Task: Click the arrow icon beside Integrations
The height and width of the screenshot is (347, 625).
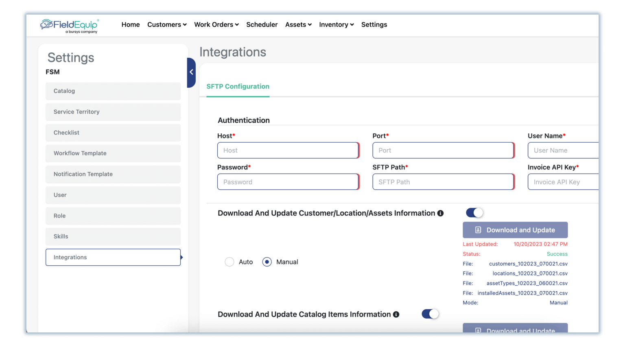Action: [181, 257]
